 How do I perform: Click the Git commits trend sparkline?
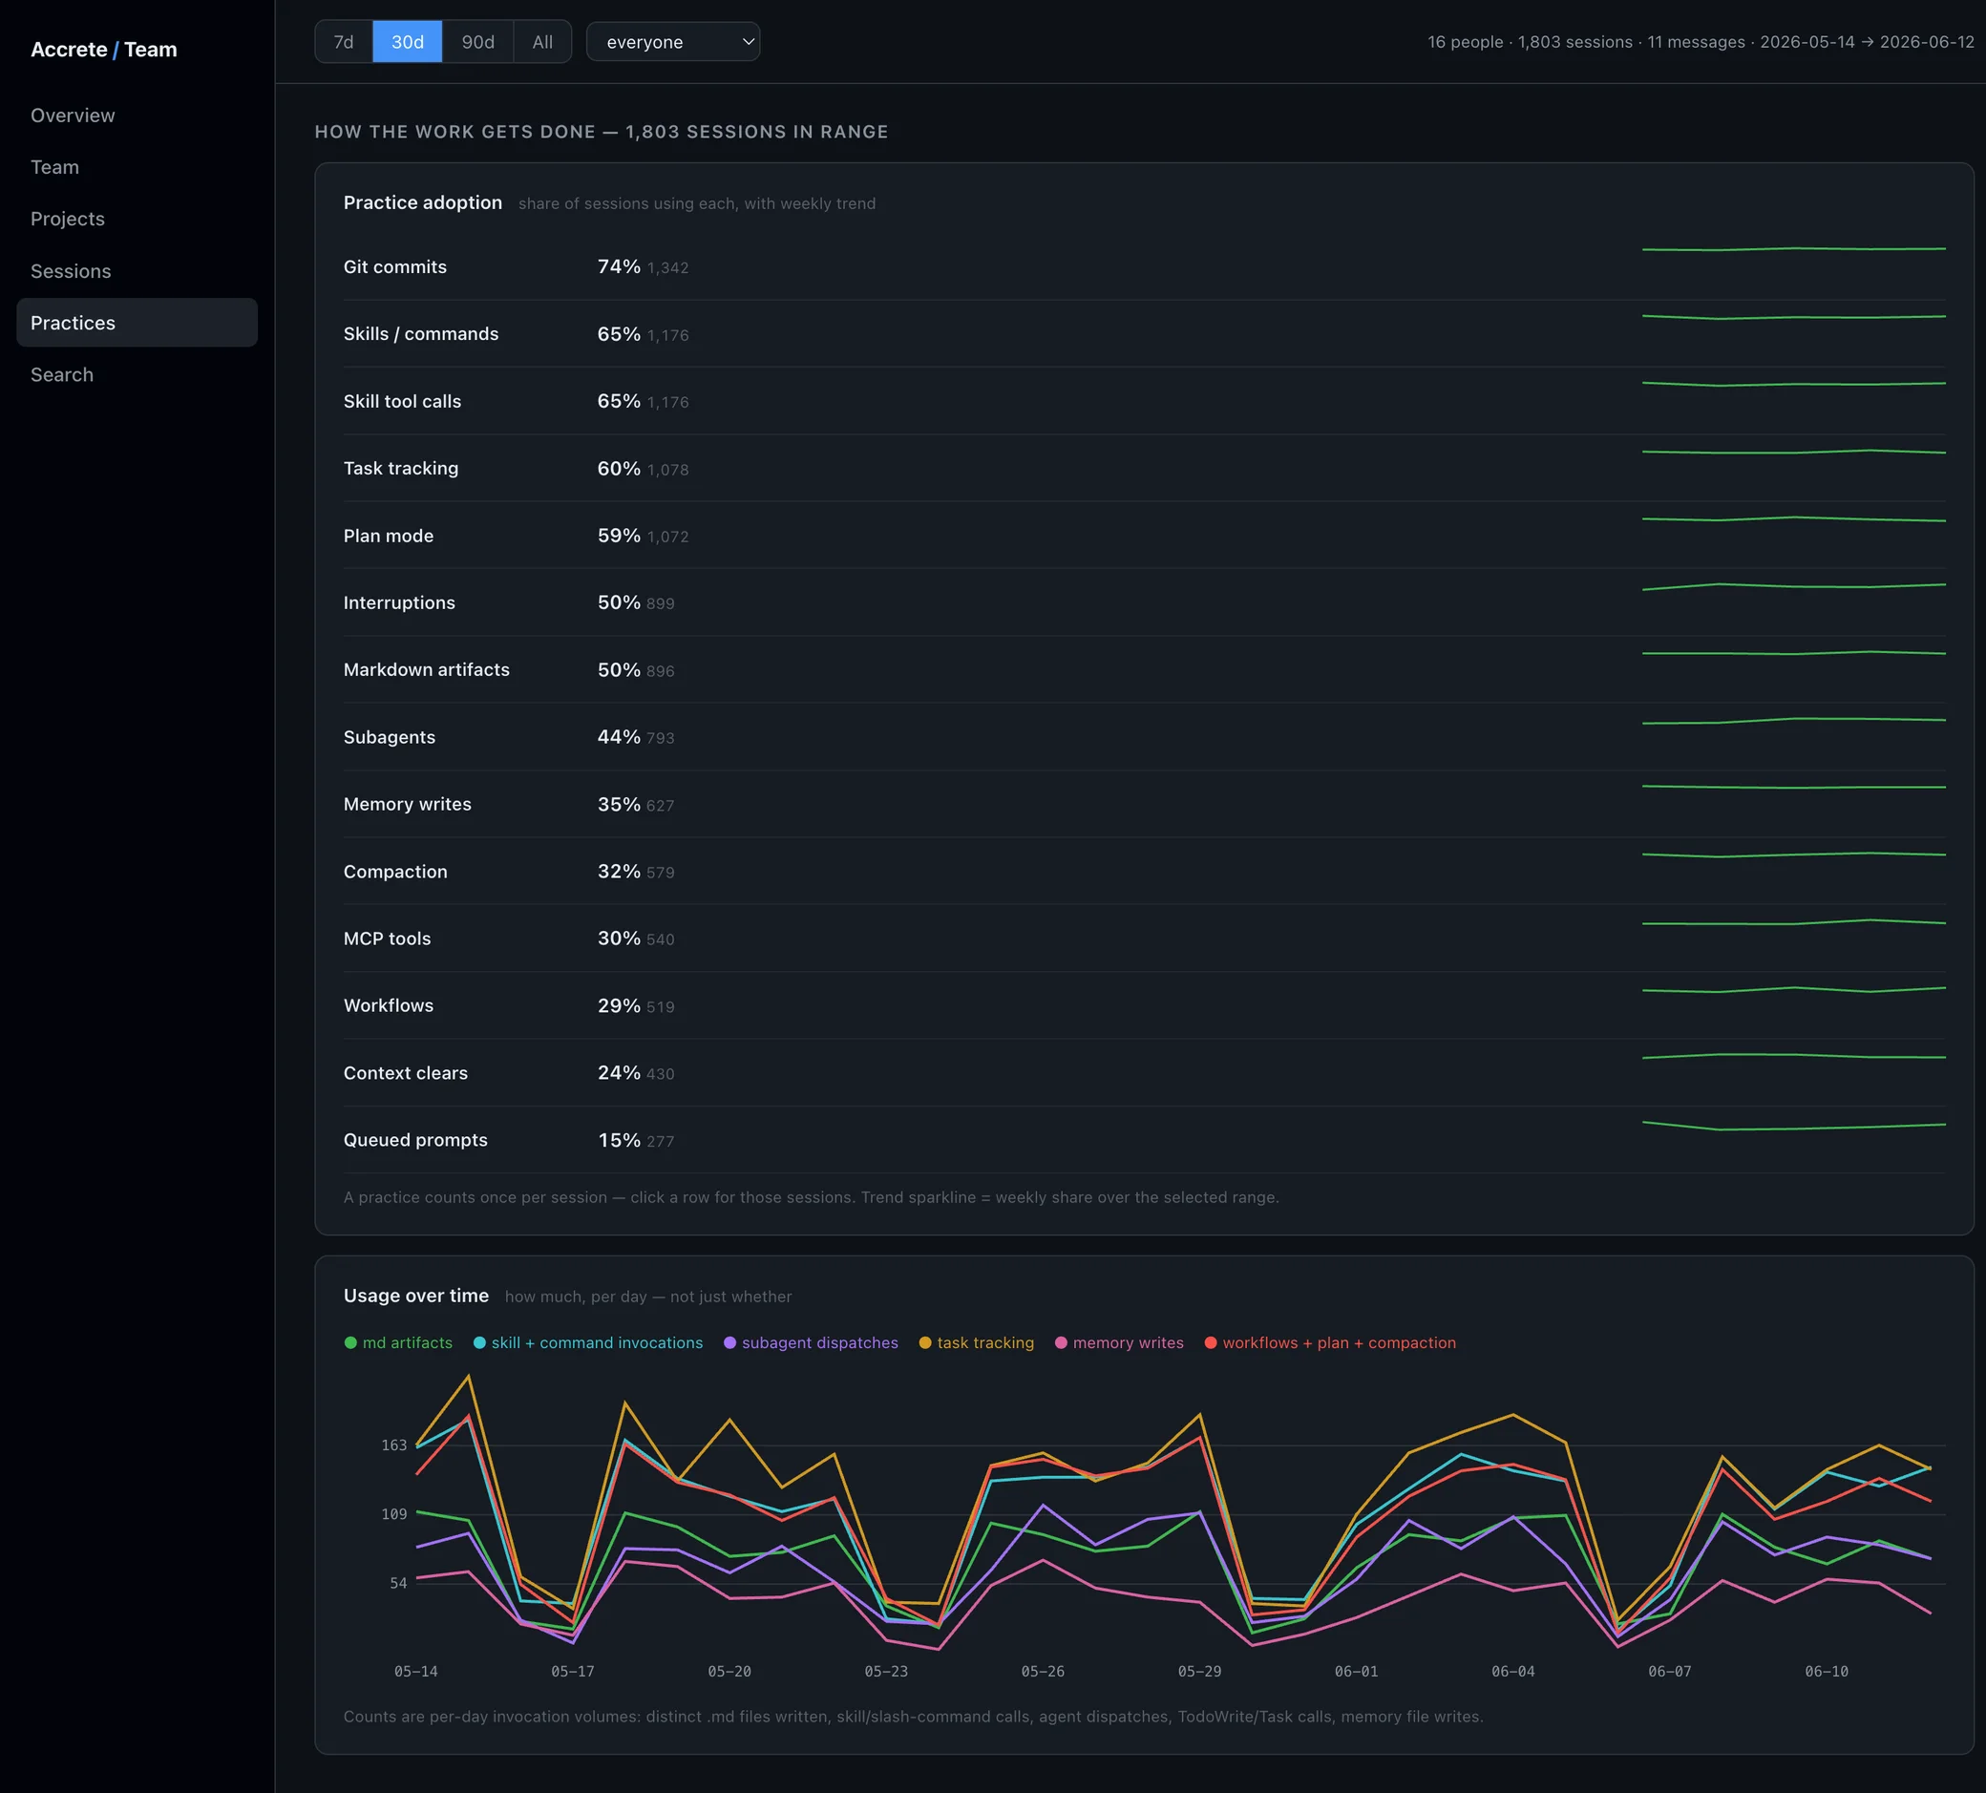point(1794,249)
